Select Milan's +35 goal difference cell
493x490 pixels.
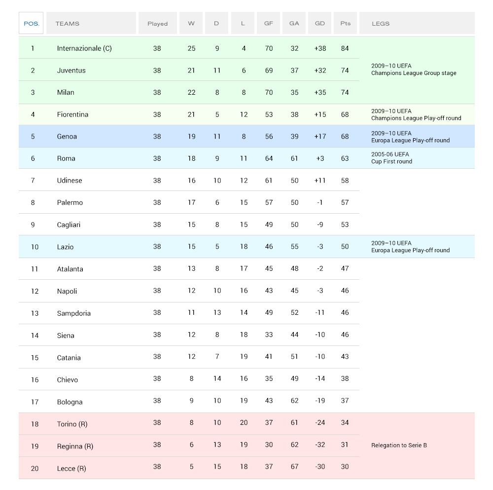click(x=320, y=92)
